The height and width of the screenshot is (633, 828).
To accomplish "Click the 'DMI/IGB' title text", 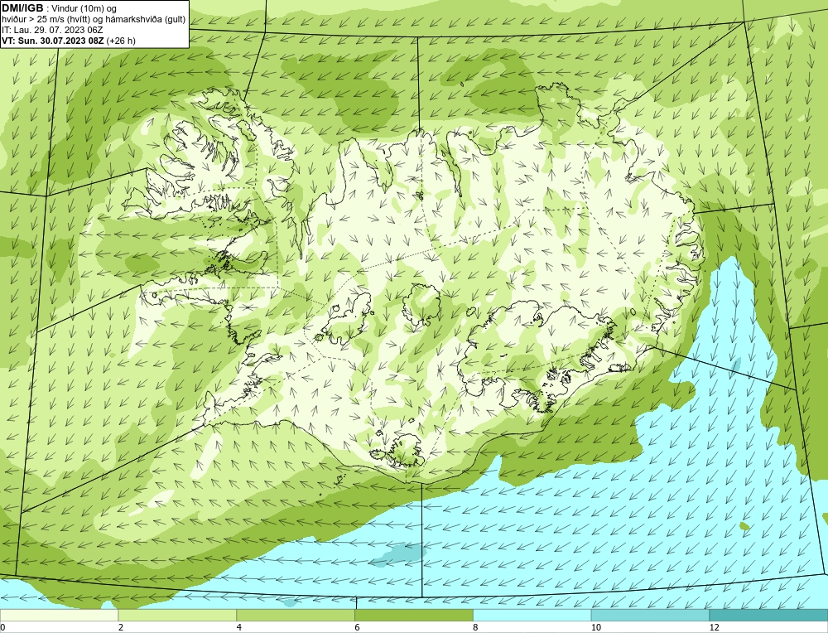I will coord(22,8).
